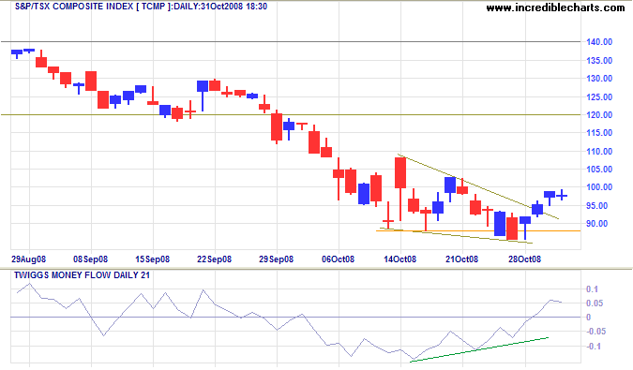Image resolution: width=633 pixels, height=370 pixels.
Task: Click the 100.00 price axis label
Action: click(x=599, y=187)
